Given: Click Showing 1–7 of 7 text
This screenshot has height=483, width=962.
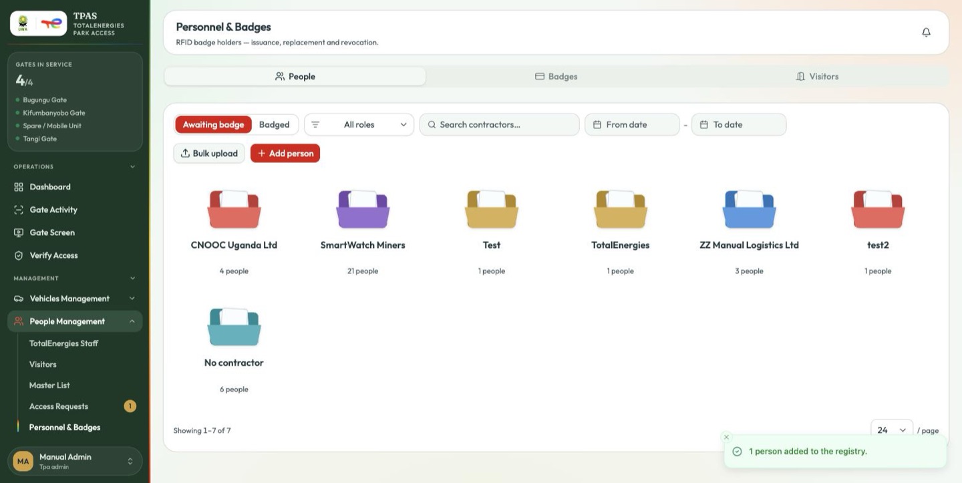Looking at the screenshot, I should [202, 430].
